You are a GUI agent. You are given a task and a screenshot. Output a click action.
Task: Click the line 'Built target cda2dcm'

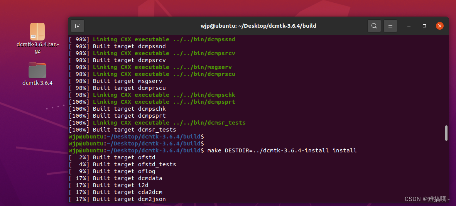point(115,192)
